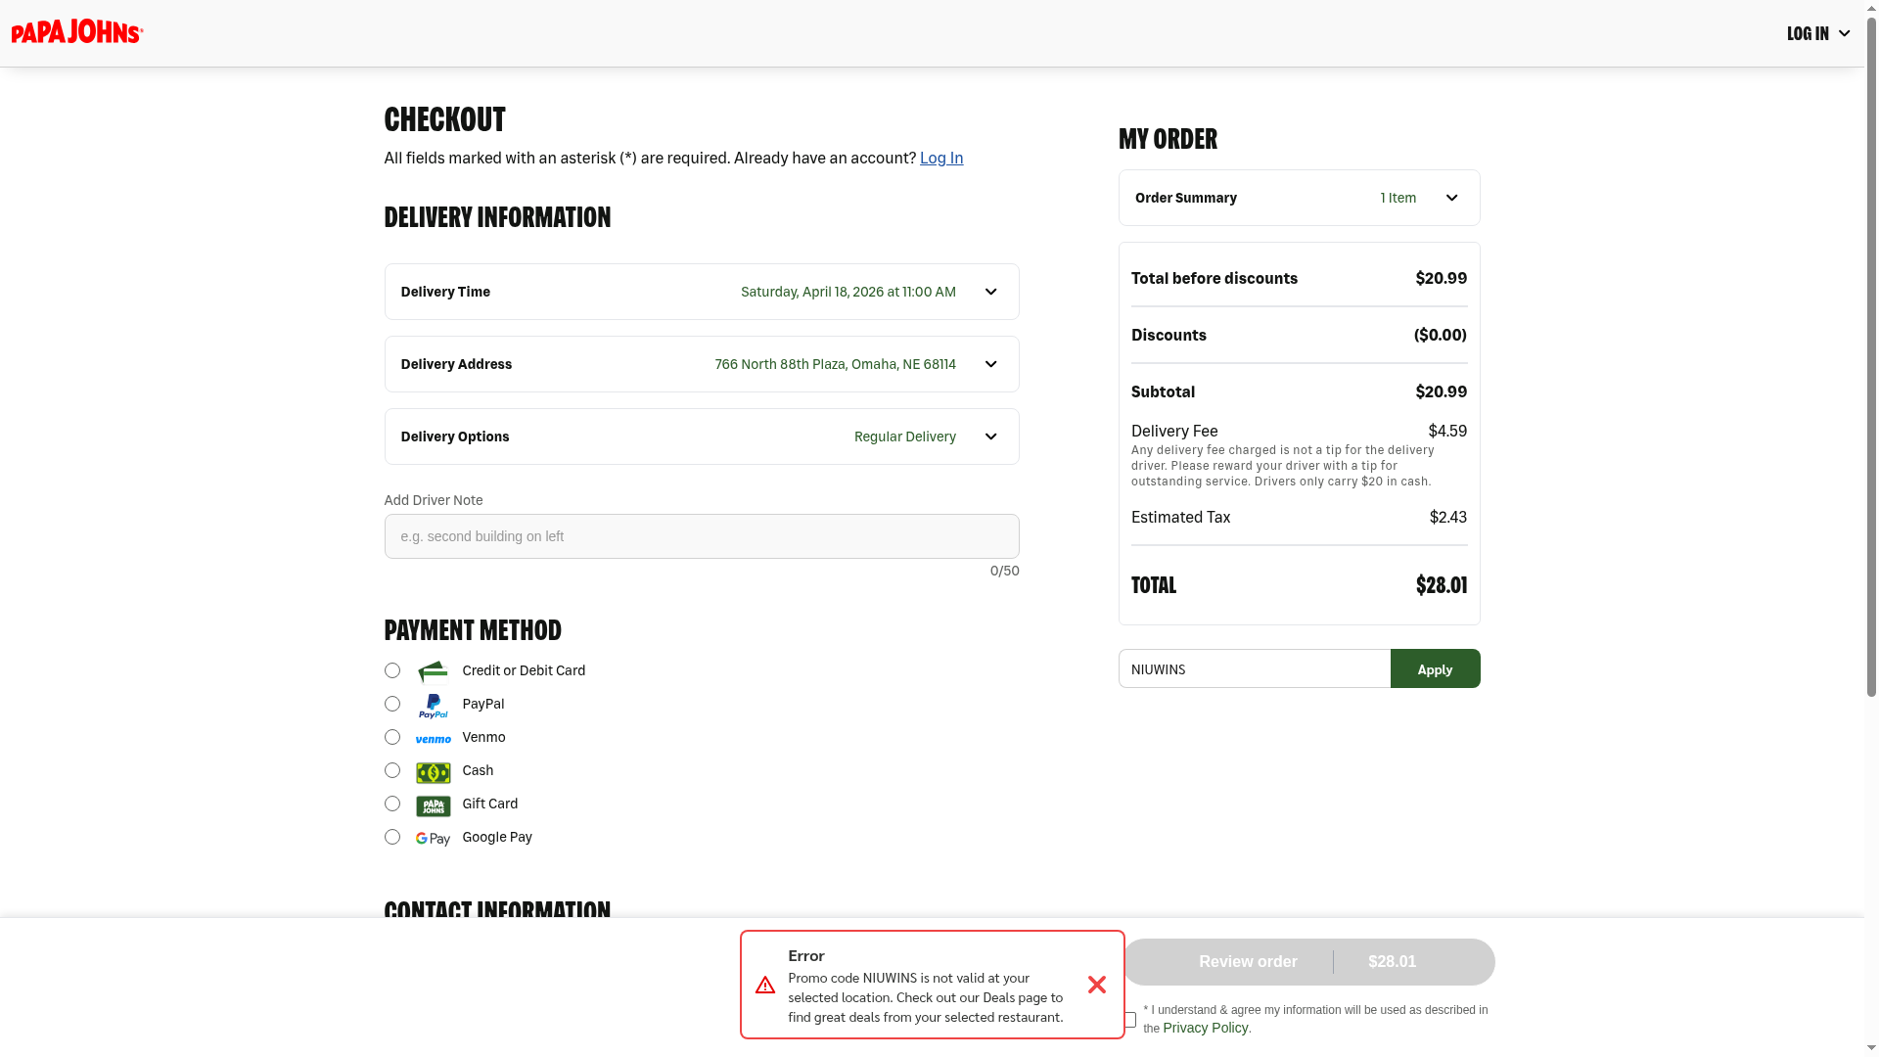Click the green Cash icon

433,772
